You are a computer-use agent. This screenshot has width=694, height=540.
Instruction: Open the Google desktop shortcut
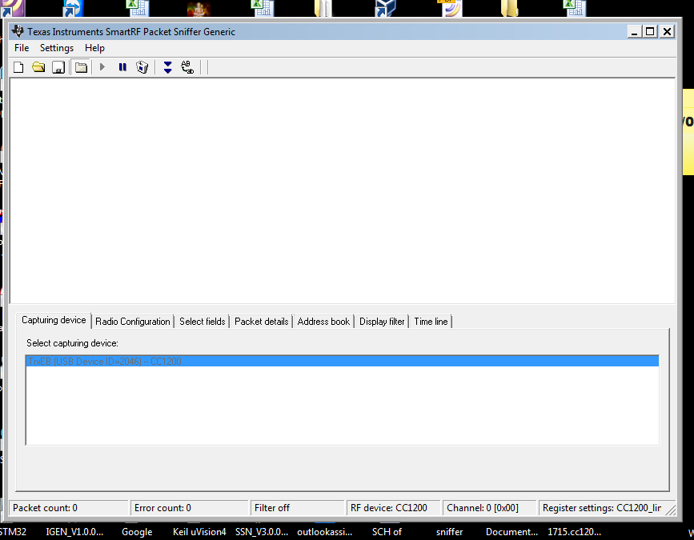(137, 531)
